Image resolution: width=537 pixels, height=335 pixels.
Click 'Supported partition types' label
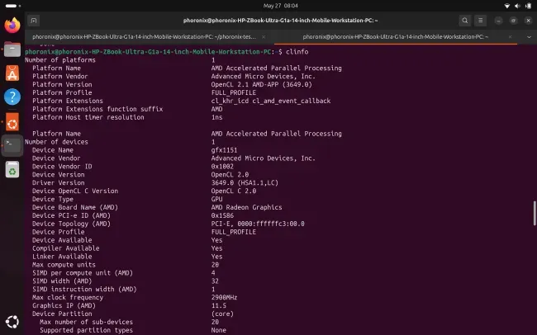click(x=86, y=330)
